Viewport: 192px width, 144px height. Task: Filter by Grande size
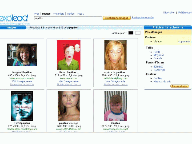click(158, 58)
